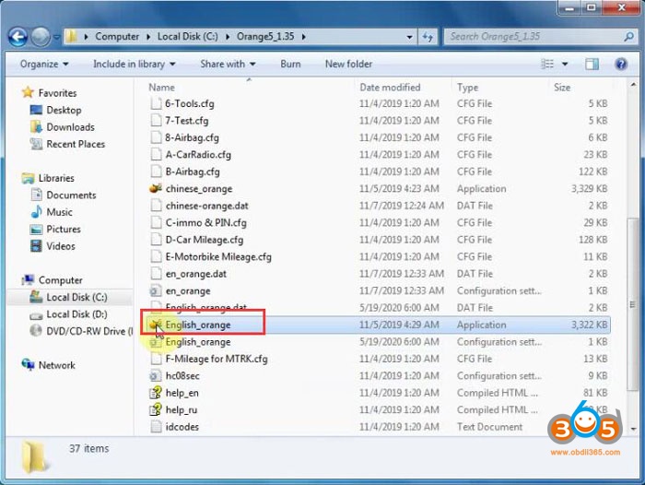Select the en_orange.dat file
This screenshot has width=645, height=485.
(196, 274)
